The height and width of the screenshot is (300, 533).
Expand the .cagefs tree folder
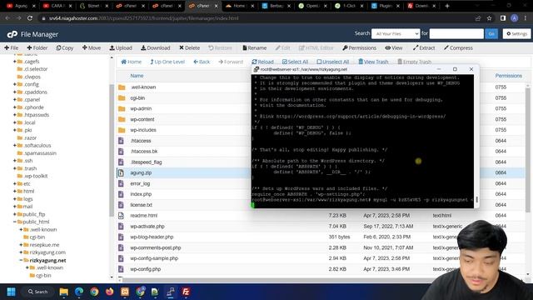pos(15,62)
